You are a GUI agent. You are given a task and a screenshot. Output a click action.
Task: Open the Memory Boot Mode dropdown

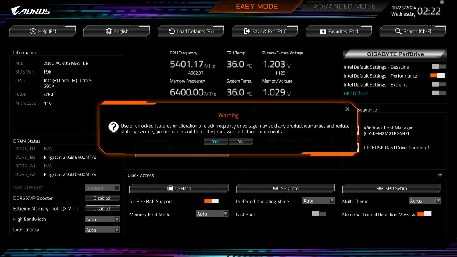click(212, 214)
